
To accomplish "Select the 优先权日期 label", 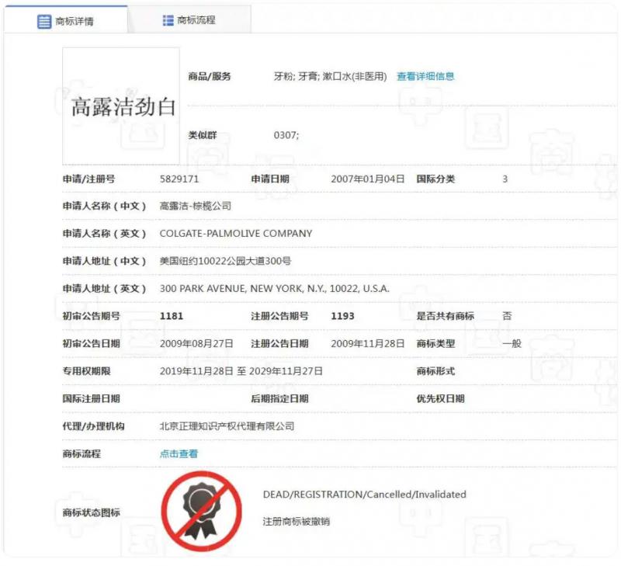I will point(440,398).
